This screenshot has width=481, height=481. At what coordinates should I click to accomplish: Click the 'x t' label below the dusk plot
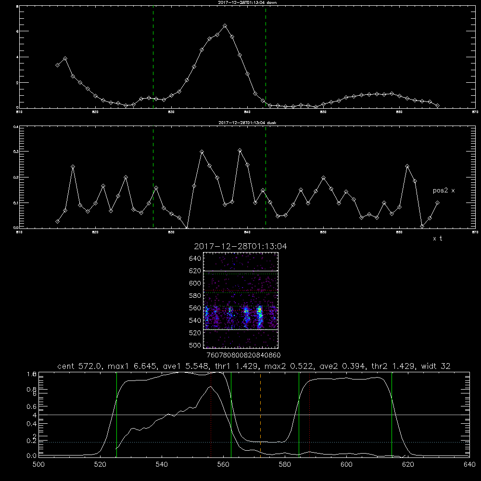tap(437, 239)
